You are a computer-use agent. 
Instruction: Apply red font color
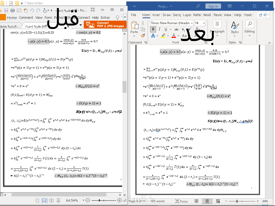[x=174, y=36]
